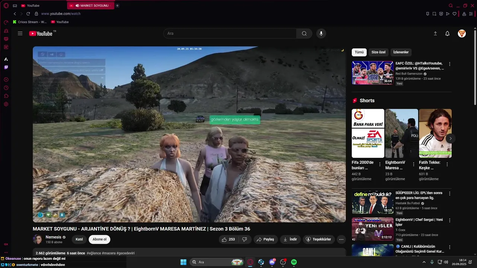Open options menu for Fatih Tekke short
477x268 pixels.
tap(447, 164)
